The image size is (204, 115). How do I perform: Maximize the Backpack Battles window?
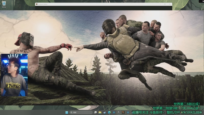(165, 4)
